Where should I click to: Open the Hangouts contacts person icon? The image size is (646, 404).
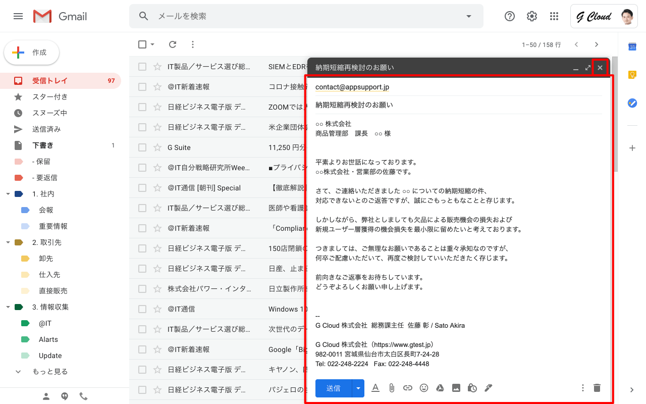[x=46, y=396]
